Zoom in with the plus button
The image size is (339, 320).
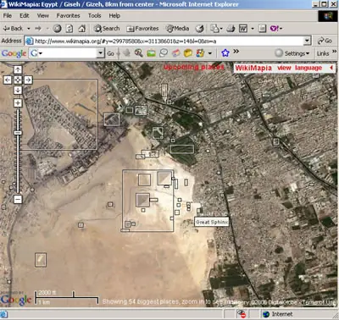tap(18, 103)
